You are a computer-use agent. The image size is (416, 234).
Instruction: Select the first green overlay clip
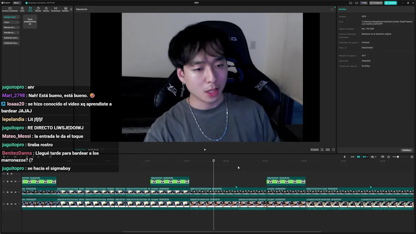pyautogui.click(x=39, y=181)
